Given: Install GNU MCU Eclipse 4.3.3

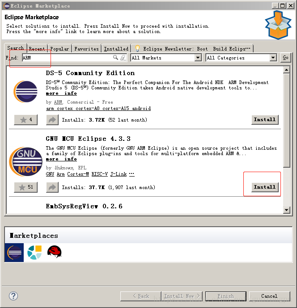Looking at the screenshot, I should (x=265, y=187).
